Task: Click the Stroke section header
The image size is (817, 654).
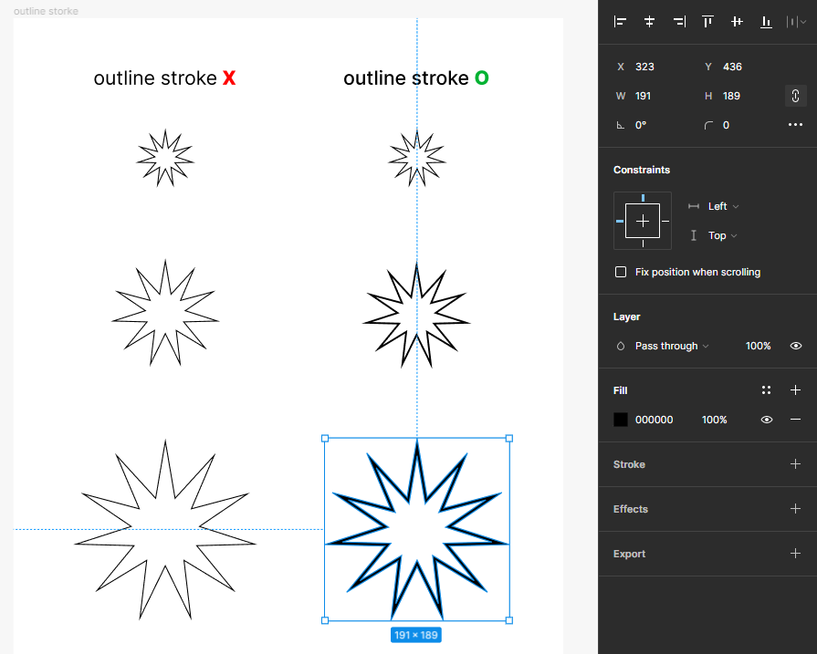Action: (x=629, y=464)
